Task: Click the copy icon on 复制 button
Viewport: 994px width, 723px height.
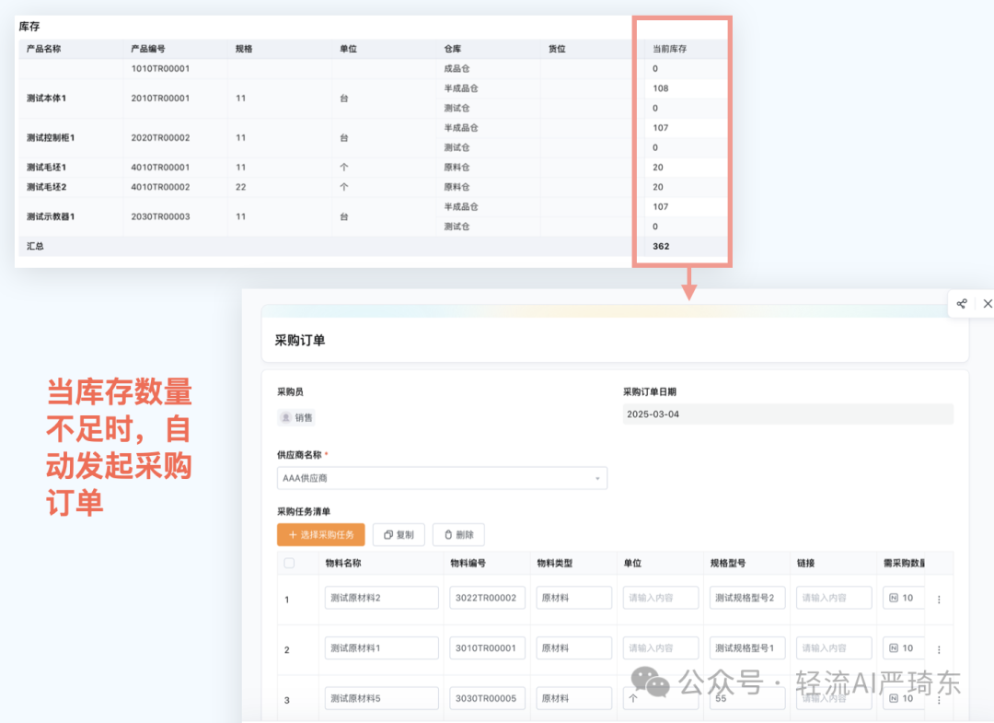Action: [x=387, y=534]
